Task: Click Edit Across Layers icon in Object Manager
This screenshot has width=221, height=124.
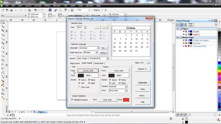Action: coord(181,25)
